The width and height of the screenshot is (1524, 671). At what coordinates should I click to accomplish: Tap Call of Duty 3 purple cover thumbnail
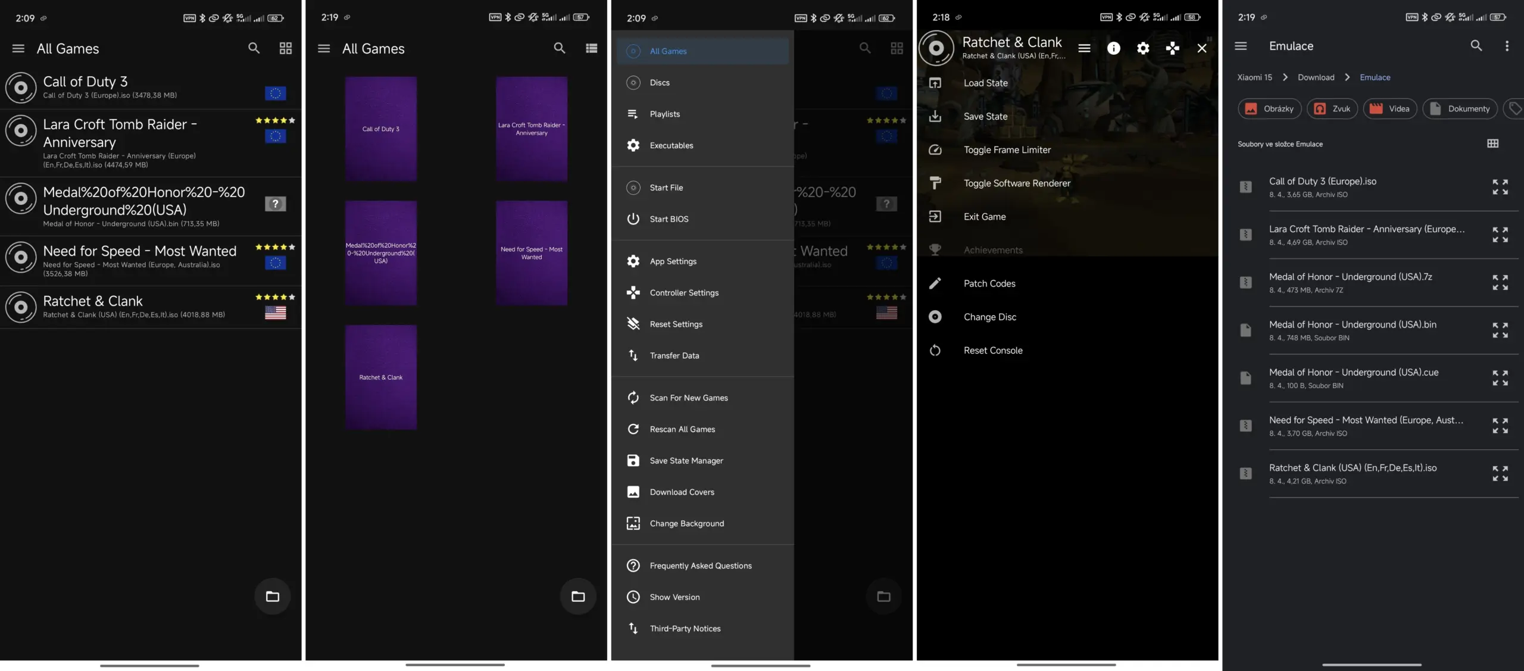(381, 129)
